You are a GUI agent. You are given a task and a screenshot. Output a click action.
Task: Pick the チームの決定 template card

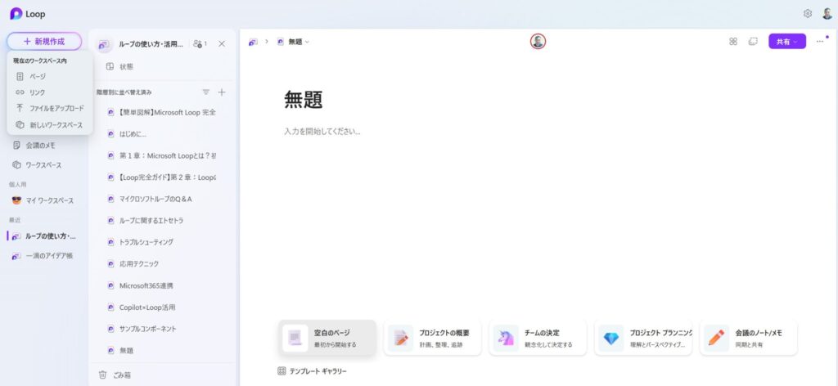[x=538, y=338]
